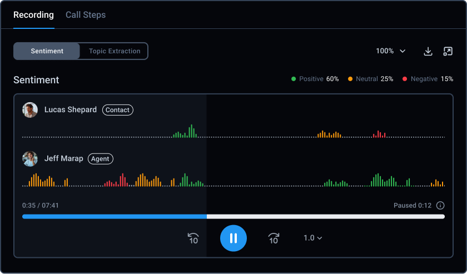Toggle the Neutral sentiment legend
The height and width of the screenshot is (274, 467).
click(x=370, y=79)
